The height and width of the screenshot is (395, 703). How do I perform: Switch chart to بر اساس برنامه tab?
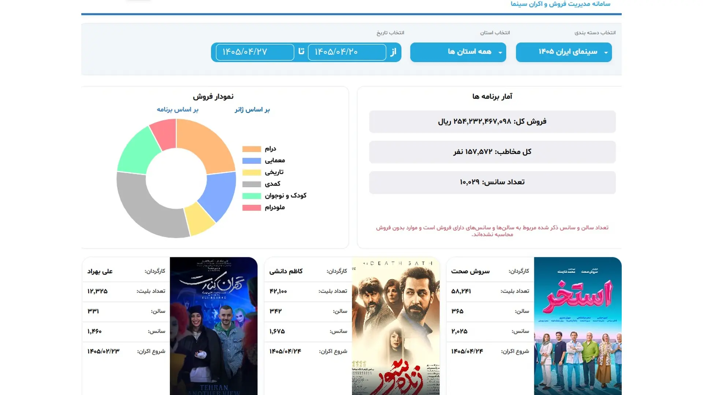pos(177,110)
